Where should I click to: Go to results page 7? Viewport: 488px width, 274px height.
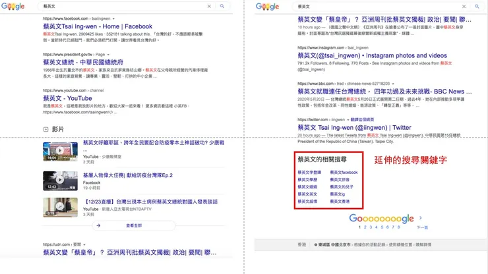pyautogui.click(x=393, y=227)
